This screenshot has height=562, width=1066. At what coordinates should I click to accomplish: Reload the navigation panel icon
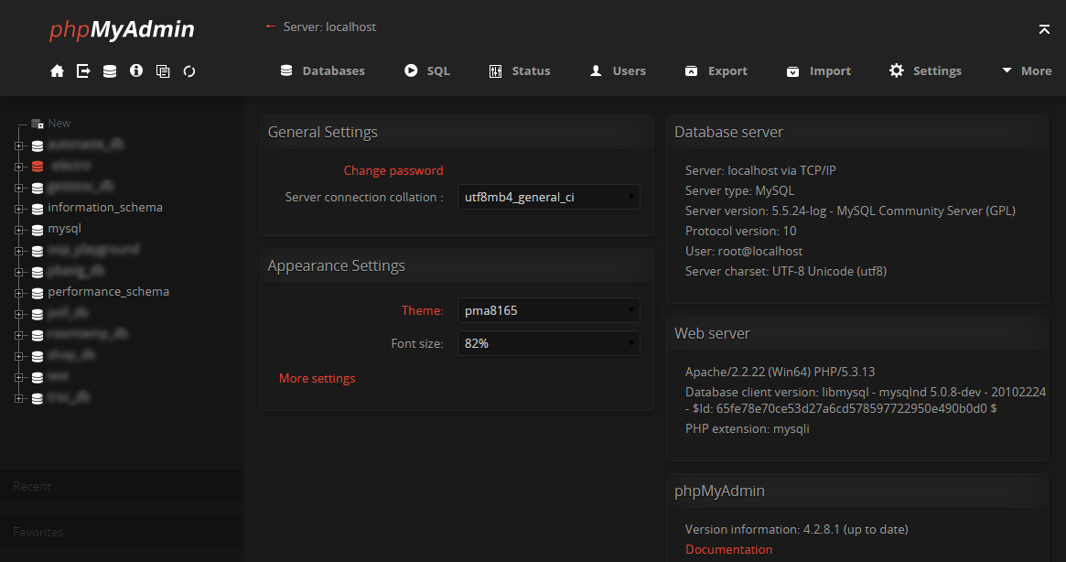(x=189, y=70)
